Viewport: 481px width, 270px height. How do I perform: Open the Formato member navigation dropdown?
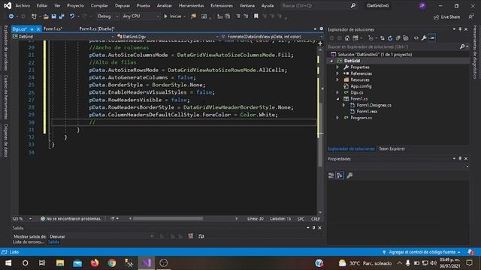click(271, 37)
